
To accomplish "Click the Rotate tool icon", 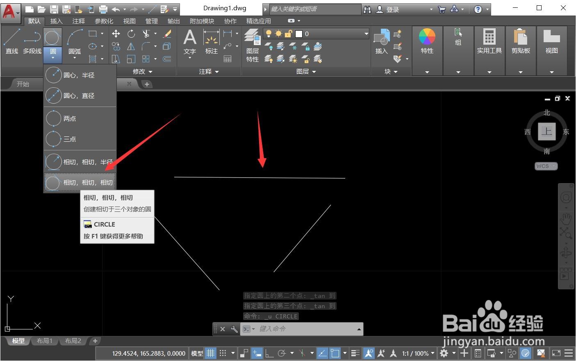I will [x=131, y=34].
